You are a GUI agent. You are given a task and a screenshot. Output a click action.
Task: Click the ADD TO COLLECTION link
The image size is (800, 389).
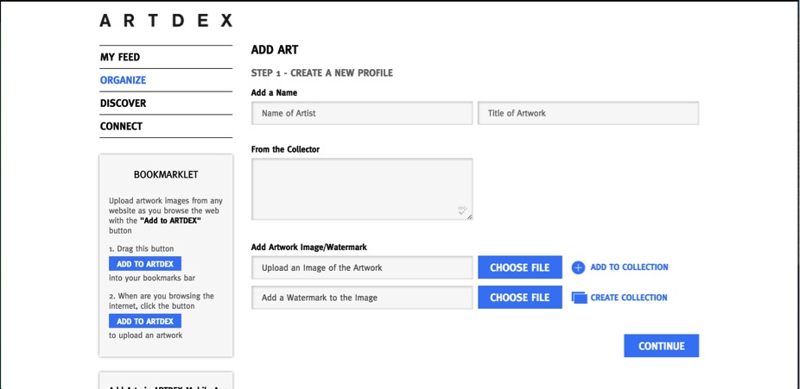(x=629, y=267)
